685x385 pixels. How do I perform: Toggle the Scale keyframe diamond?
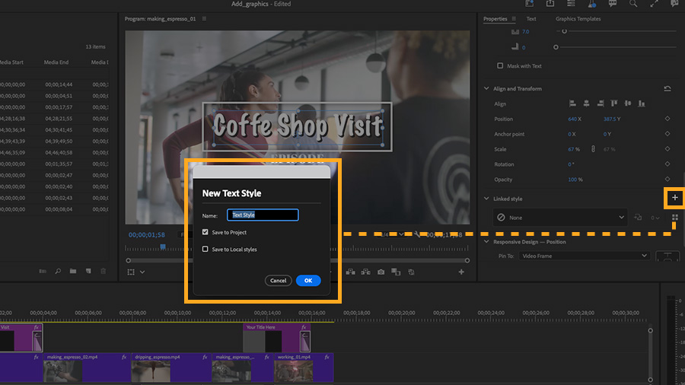click(x=667, y=149)
